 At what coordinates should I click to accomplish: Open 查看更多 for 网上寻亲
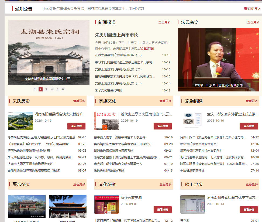[252, 184]
